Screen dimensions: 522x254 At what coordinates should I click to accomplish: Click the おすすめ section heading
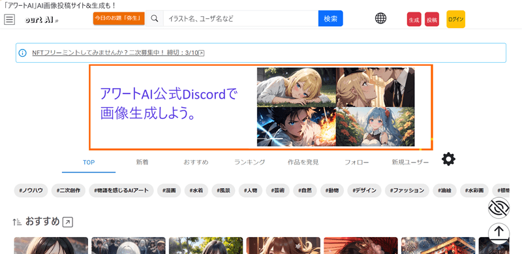(x=42, y=221)
